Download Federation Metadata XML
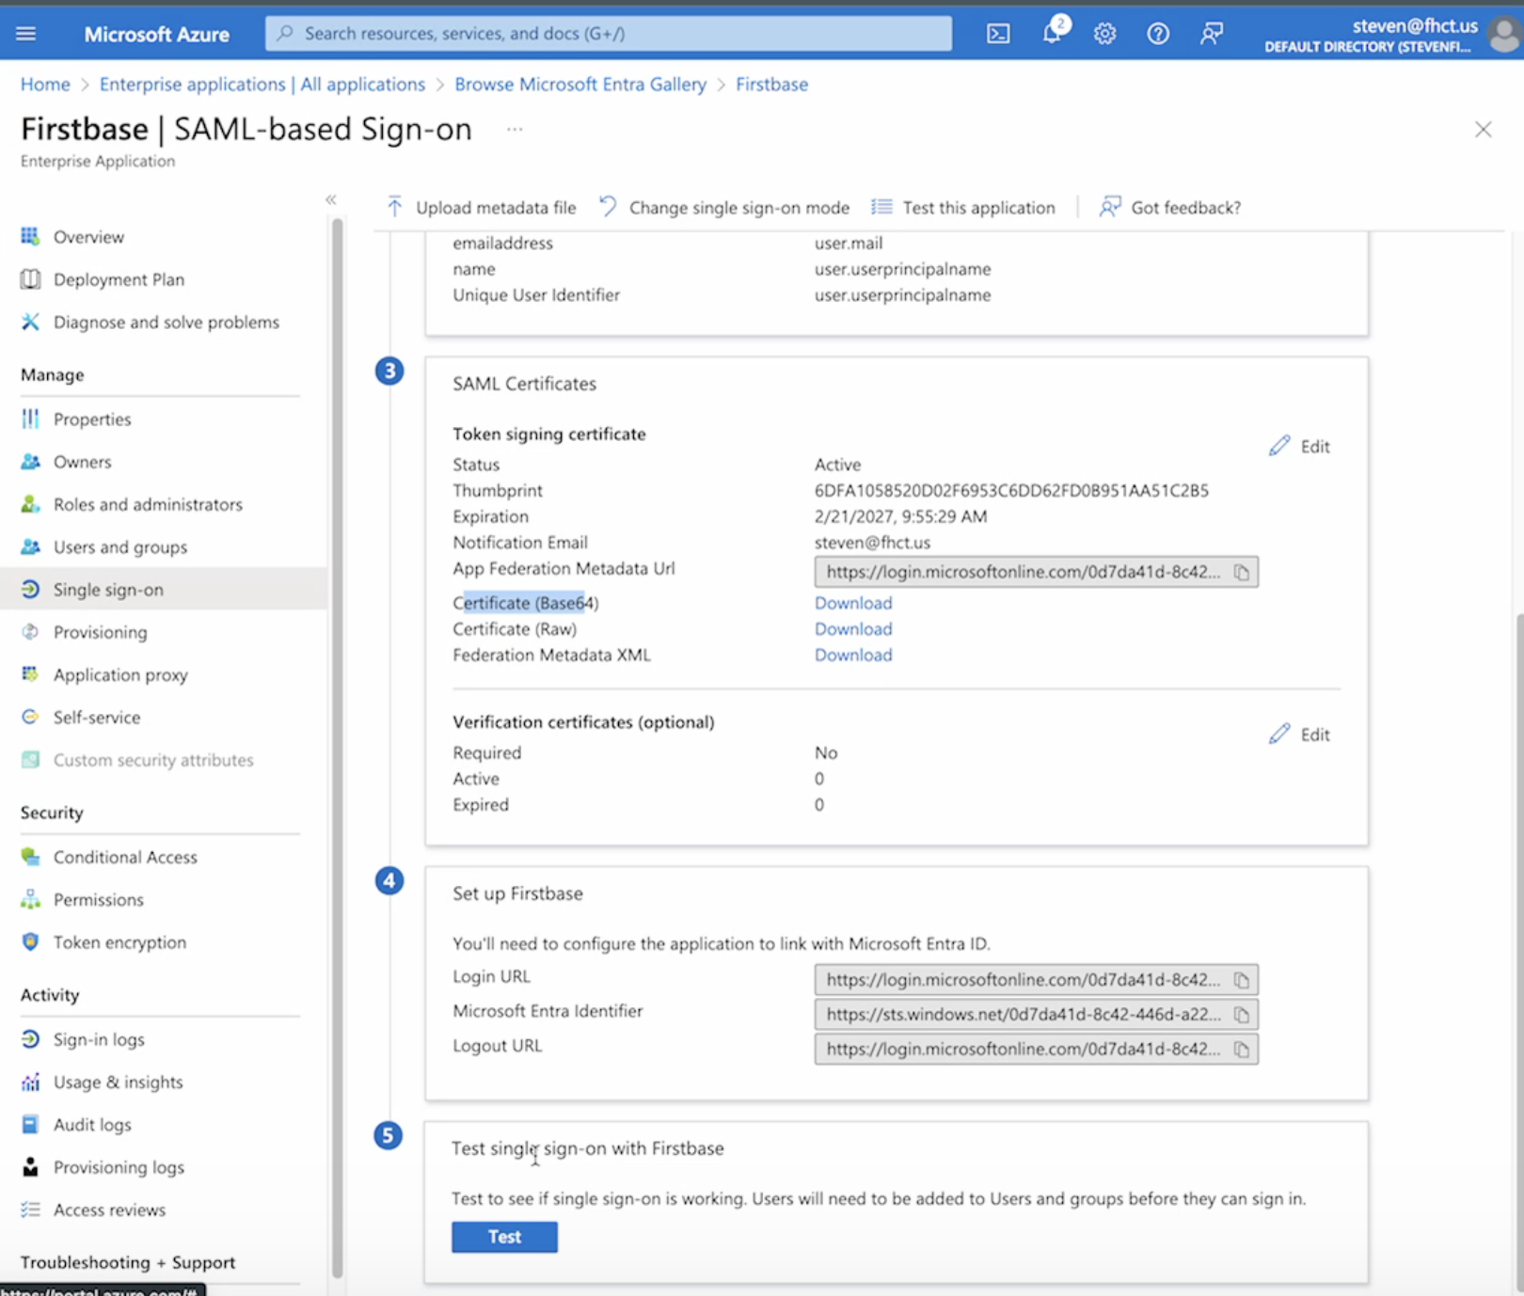Image resolution: width=1524 pixels, height=1296 pixels. [x=853, y=656]
